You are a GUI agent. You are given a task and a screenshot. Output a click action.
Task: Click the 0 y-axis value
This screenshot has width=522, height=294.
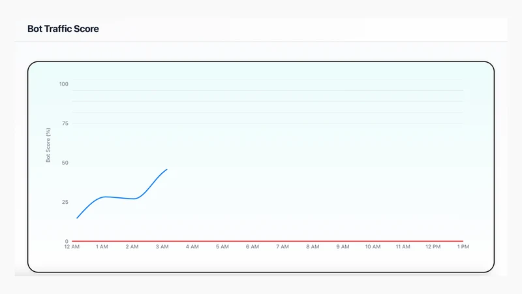(x=67, y=241)
